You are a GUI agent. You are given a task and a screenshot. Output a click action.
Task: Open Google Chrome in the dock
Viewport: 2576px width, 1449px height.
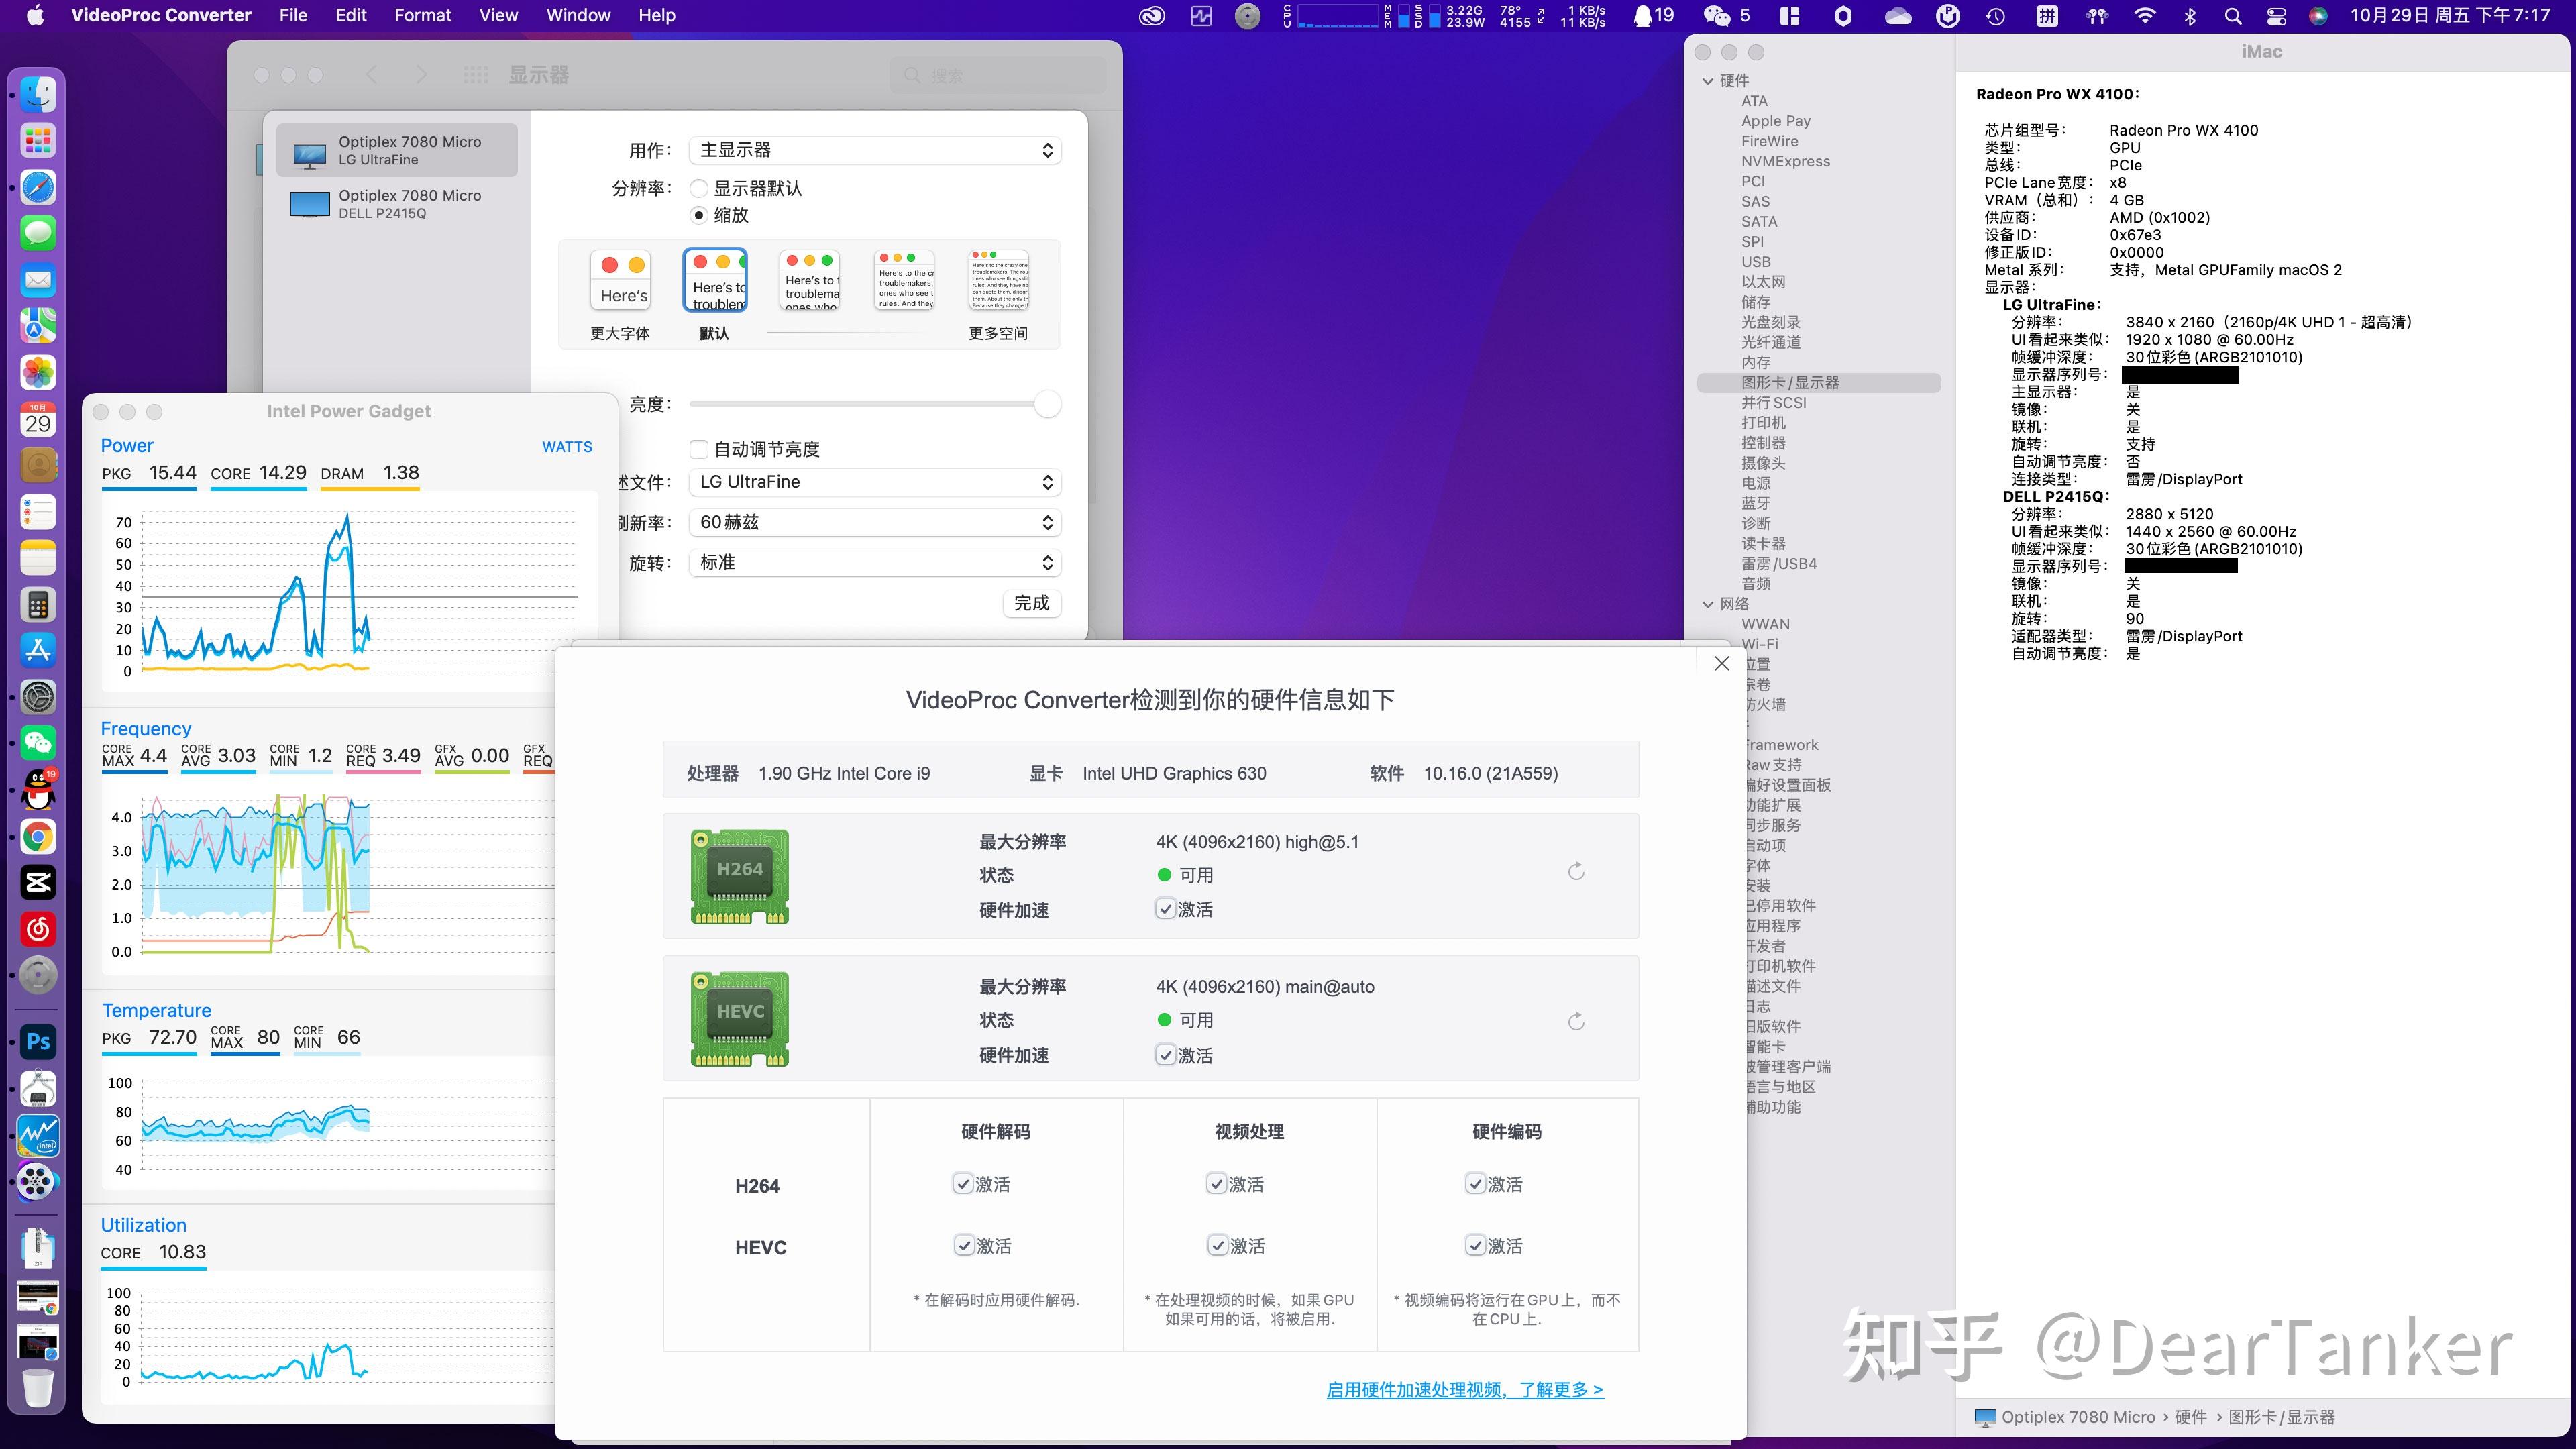[38, 836]
